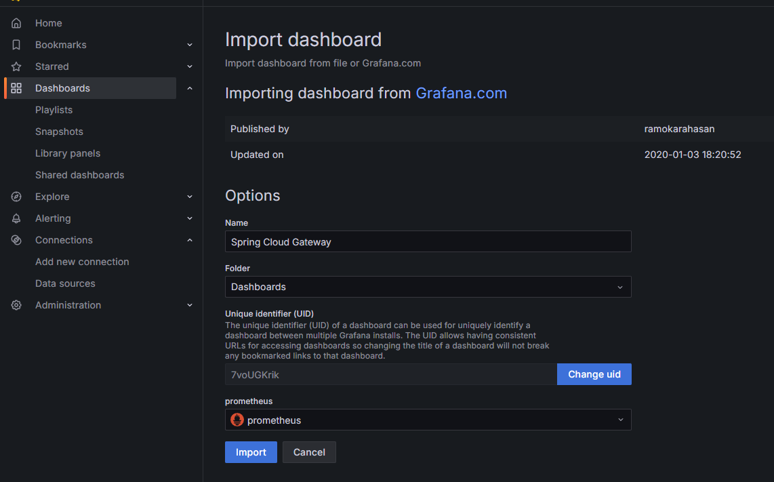
Task: Click the Explore compass icon
Action: (x=16, y=197)
